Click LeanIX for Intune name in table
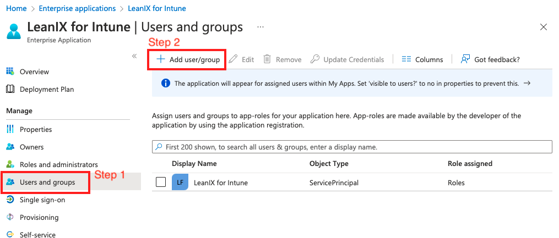Screen dimensions: 559x238 coord(221,183)
